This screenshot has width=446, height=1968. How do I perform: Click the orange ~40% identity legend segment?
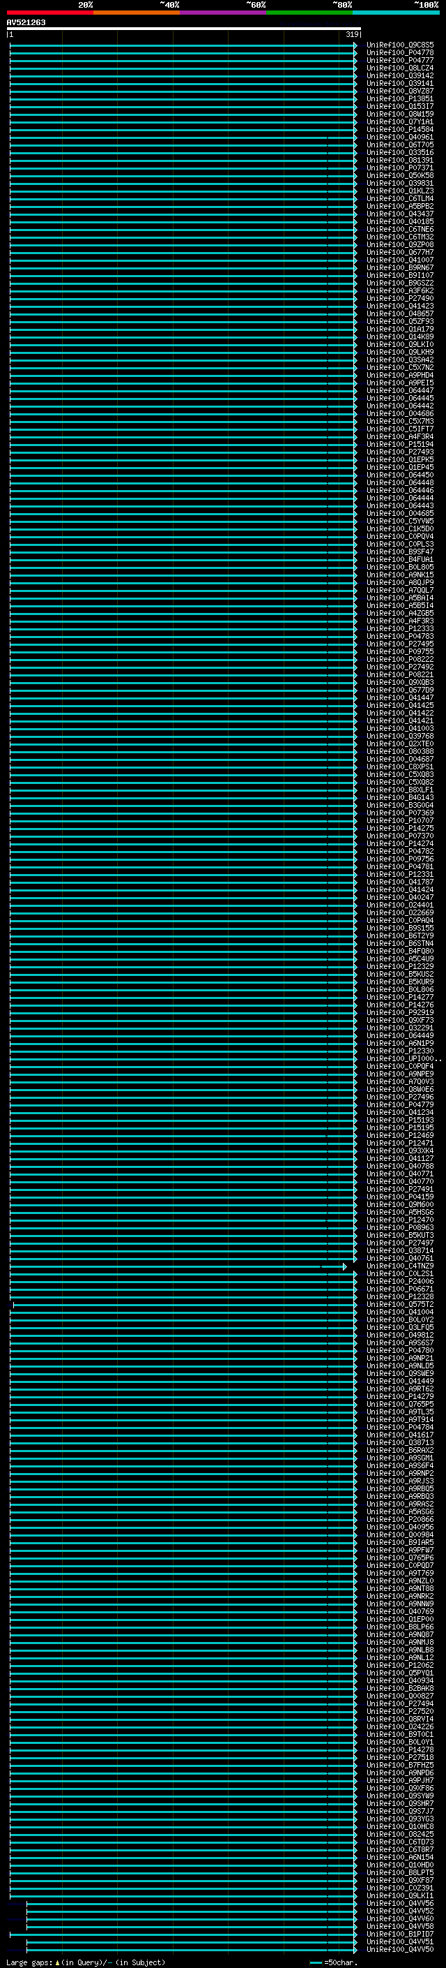click(137, 13)
